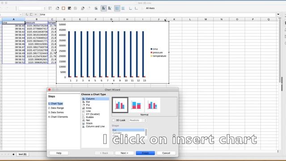This screenshot has height=161, width=286.
Task: Toggle the Legend On/Off toolbar button
Action: [x=104, y=8]
